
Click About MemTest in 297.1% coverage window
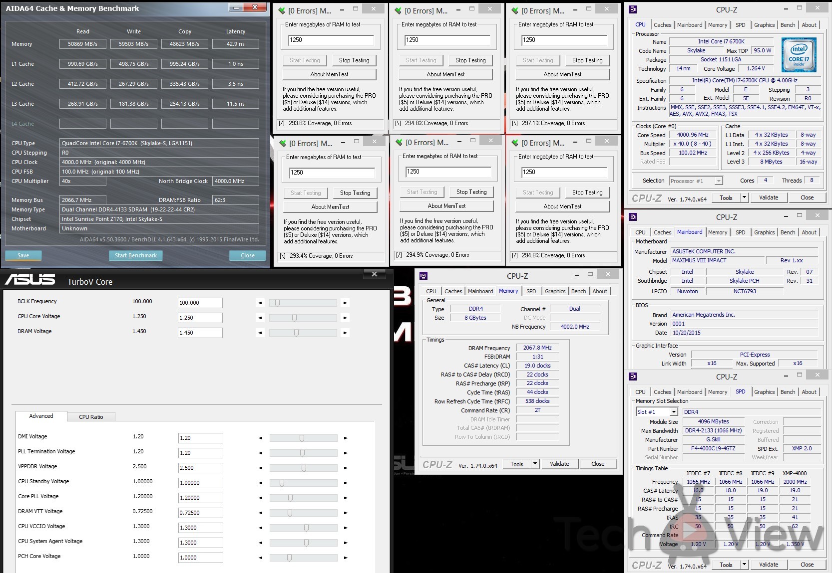pos(562,74)
